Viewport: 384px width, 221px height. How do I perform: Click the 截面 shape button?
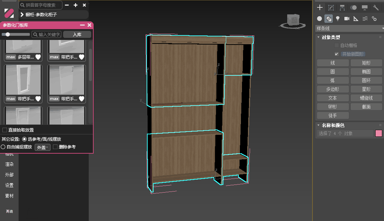click(366, 107)
